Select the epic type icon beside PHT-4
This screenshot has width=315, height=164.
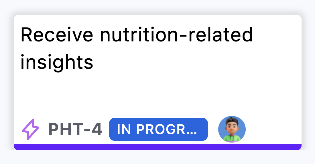click(x=30, y=129)
